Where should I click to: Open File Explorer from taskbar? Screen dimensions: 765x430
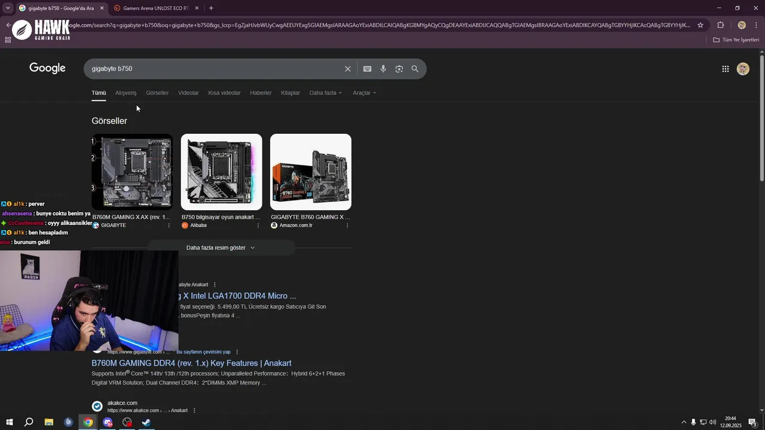(49, 422)
